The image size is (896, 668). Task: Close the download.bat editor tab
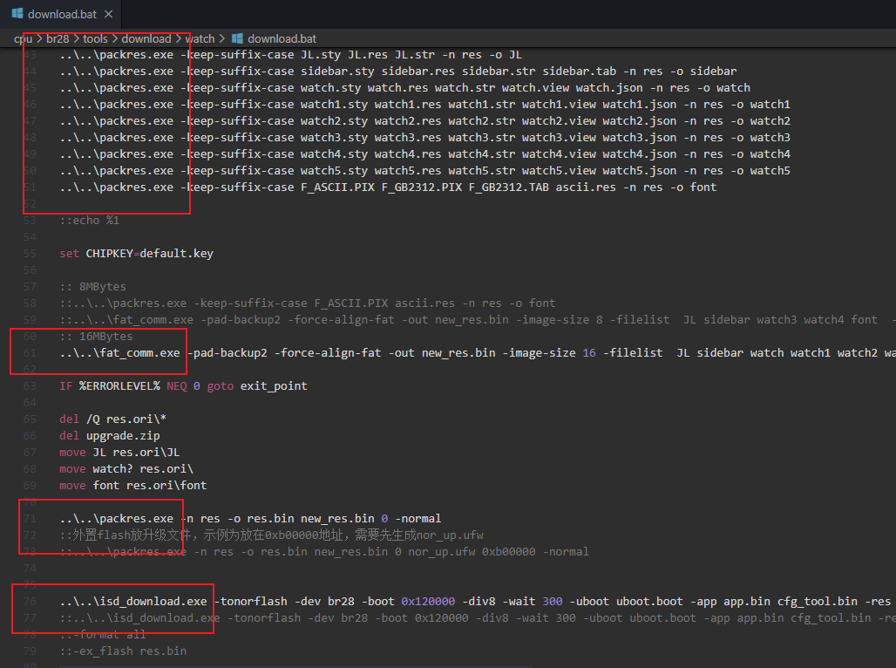click(109, 14)
